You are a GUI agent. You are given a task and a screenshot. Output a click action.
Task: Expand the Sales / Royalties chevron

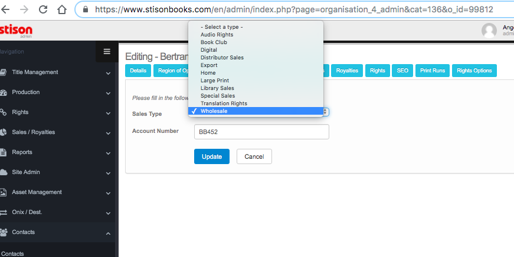click(108, 133)
